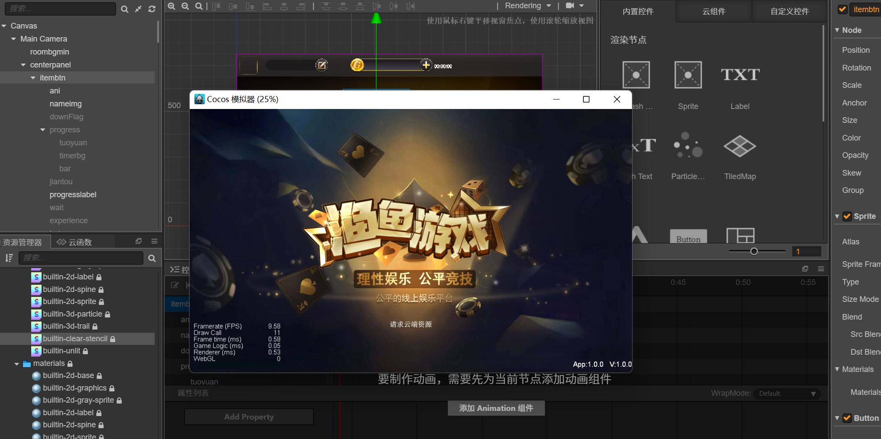
Task: Select builtin-3d-trail effect asset
Action: point(66,326)
